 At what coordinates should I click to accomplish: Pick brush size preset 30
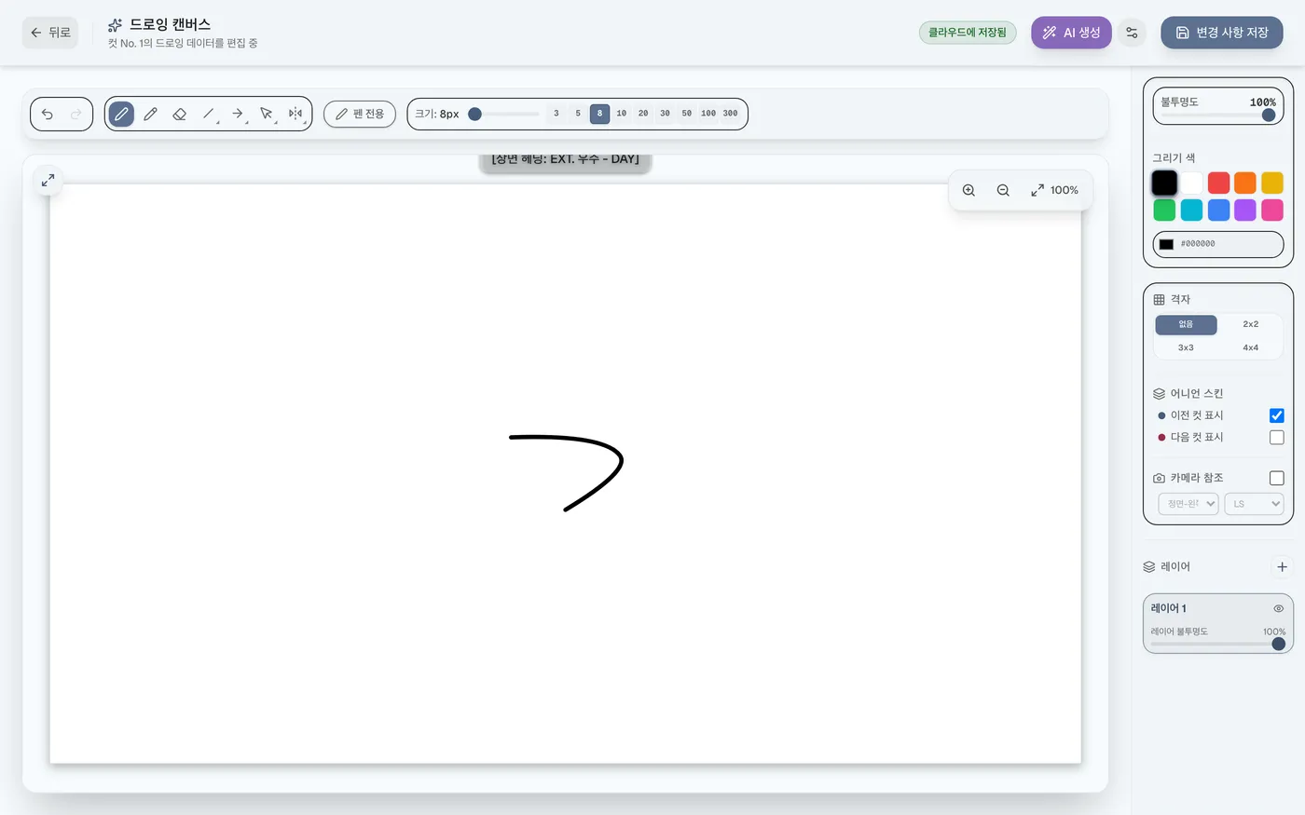tap(665, 114)
